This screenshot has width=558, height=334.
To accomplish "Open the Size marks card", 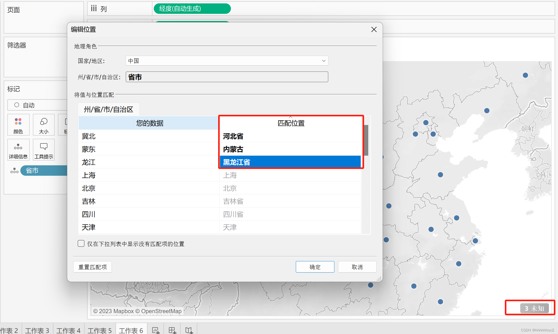I will click(x=44, y=125).
